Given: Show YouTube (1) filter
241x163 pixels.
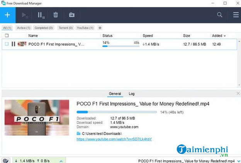Looking at the screenshot, I should click(85, 28).
